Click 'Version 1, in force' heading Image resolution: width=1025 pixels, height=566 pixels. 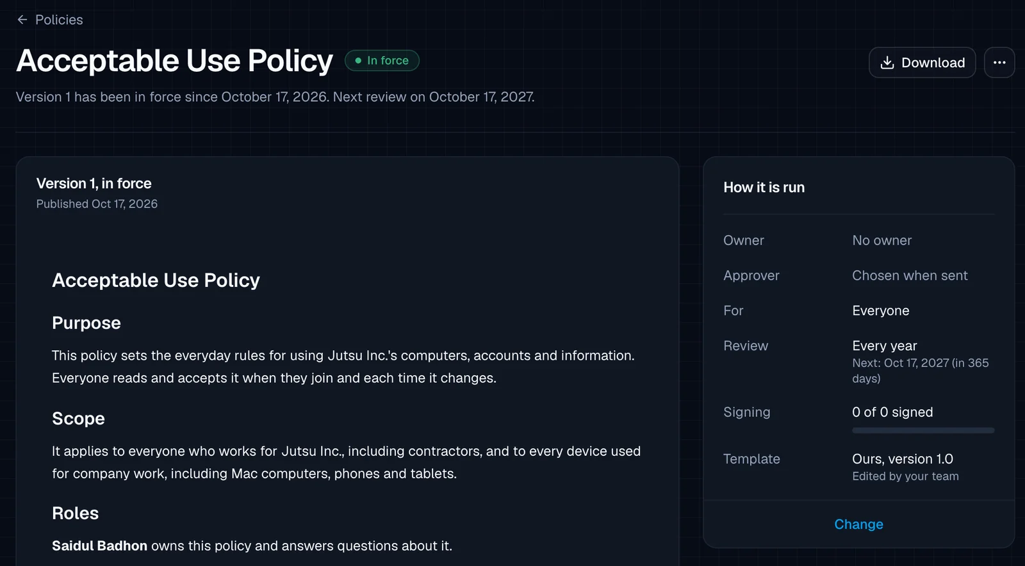pyautogui.click(x=94, y=184)
